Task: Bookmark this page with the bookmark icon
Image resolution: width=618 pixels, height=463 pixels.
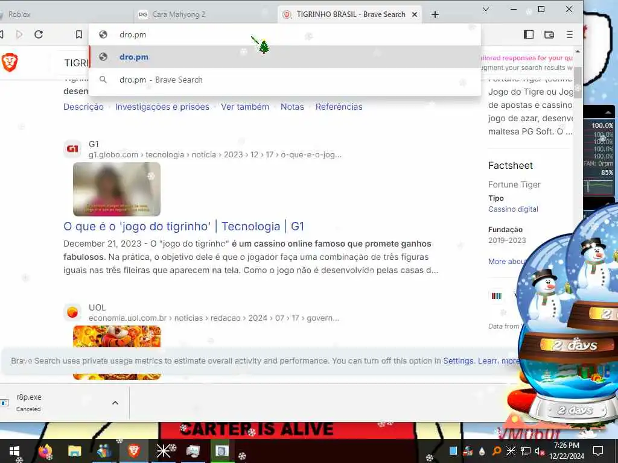Action: click(79, 34)
